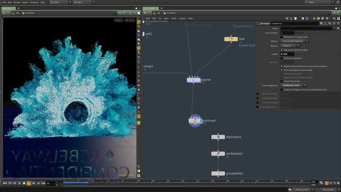The width and height of the screenshot is (341, 192).
Task: Toggle Allow Primitive Attributes to Override Parameters
Action: point(282,66)
